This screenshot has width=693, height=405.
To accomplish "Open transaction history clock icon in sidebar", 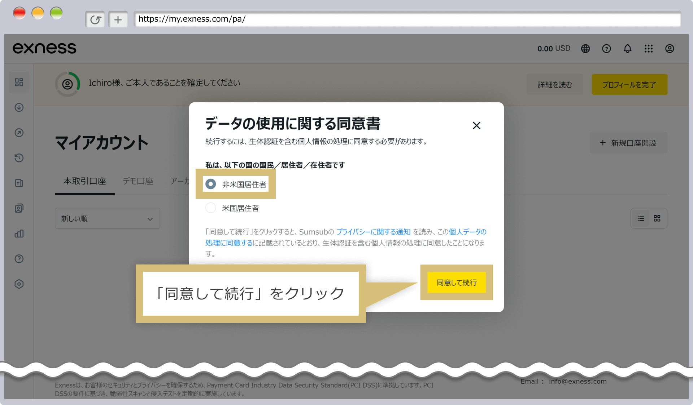I will tap(19, 158).
